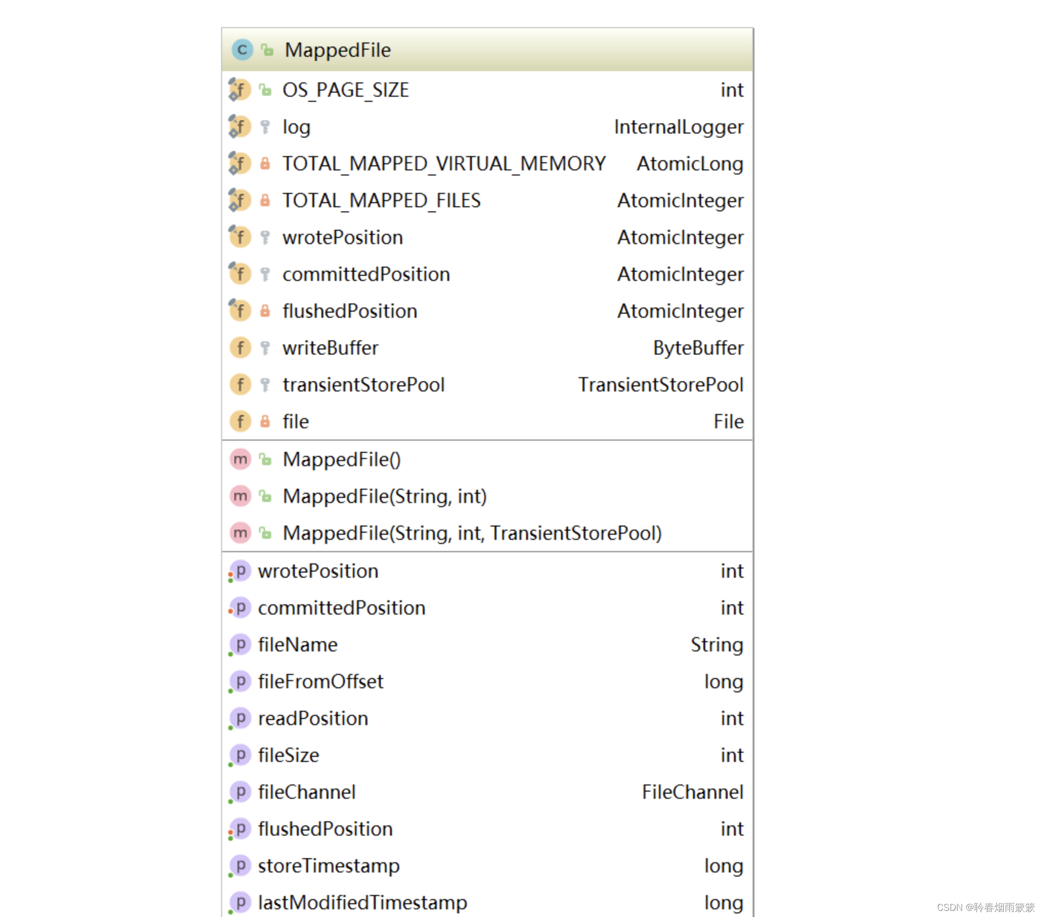Click the InternalLogger type of log

click(x=679, y=127)
